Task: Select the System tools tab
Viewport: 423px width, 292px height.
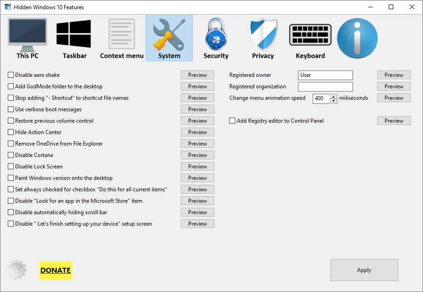Action: [169, 38]
